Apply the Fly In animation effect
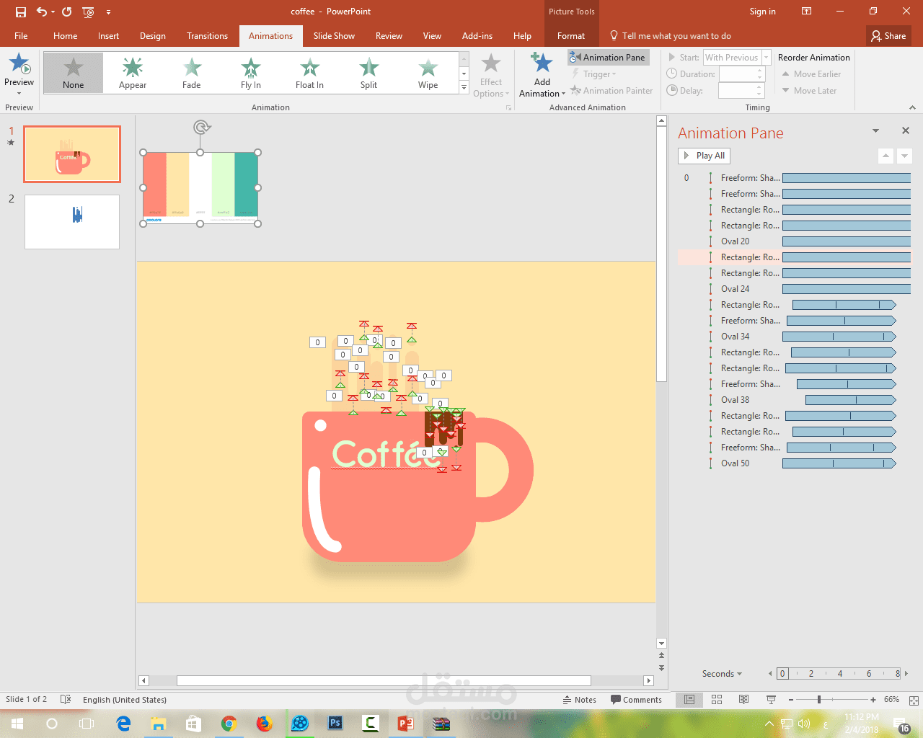 (251, 73)
